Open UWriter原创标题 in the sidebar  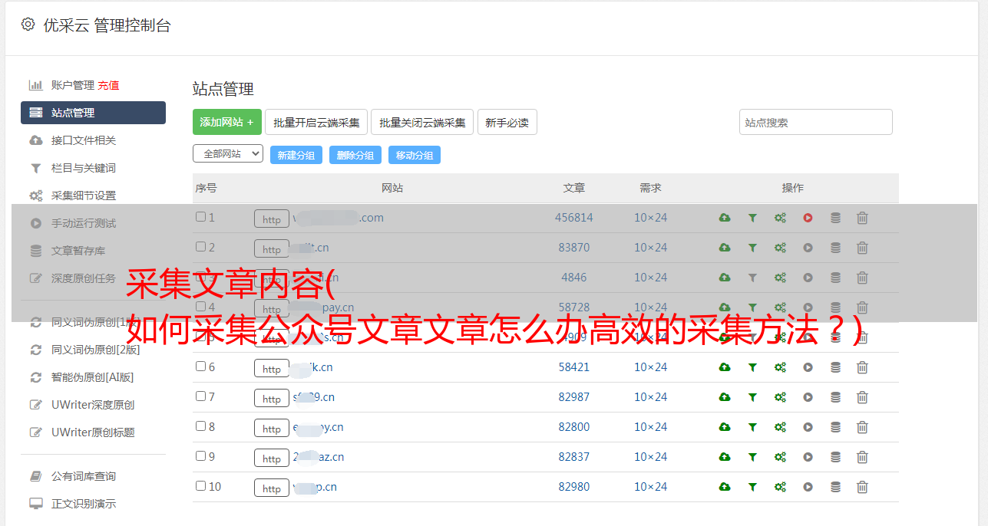tap(93, 432)
